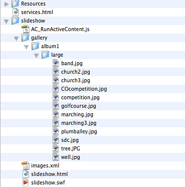Click the well.jpg image icon
The height and width of the screenshot is (187, 185).
56,157
